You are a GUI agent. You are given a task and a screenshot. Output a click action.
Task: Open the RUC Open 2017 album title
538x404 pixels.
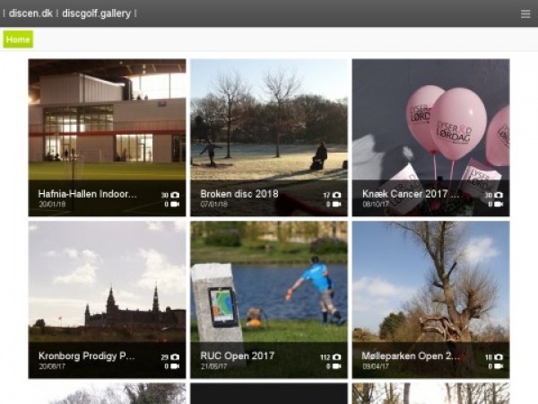pyautogui.click(x=238, y=356)
